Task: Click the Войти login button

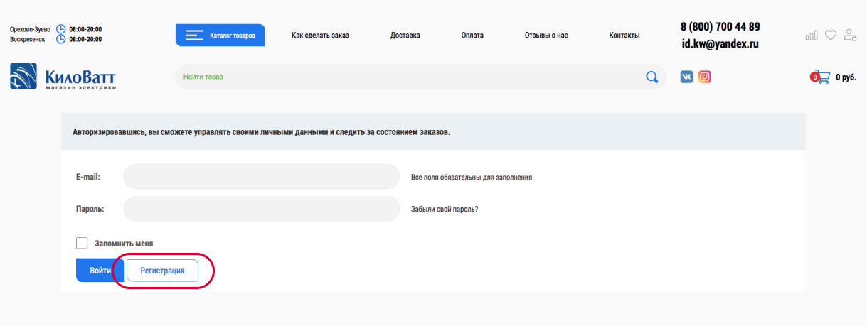Action: (100, 271)
